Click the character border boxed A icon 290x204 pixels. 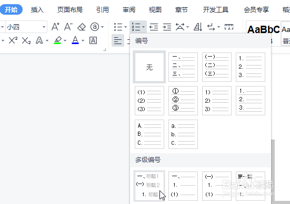[93, 40]
